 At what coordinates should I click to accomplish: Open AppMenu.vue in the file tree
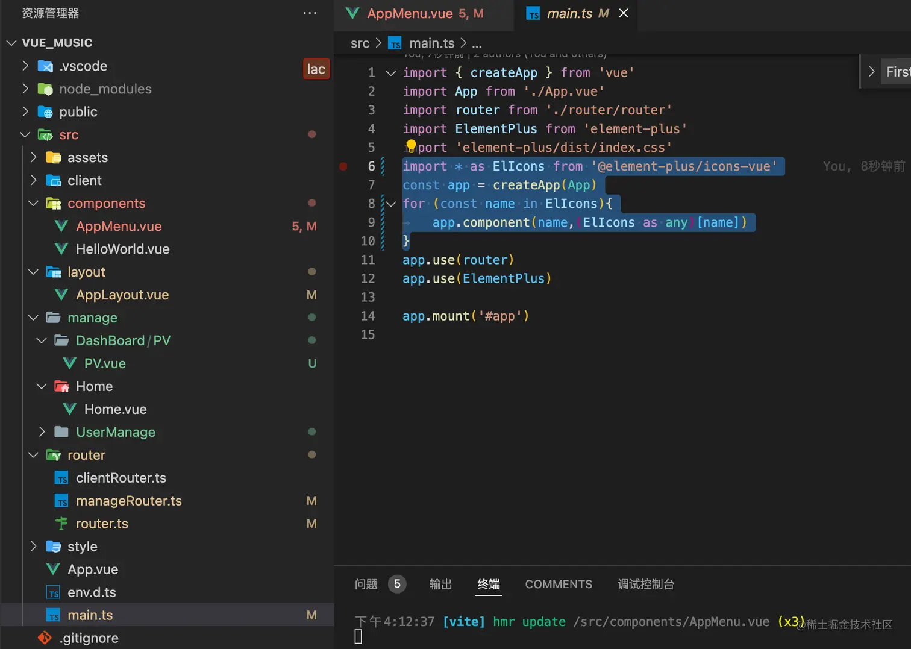pyautogui.click(x=119, y=226)
